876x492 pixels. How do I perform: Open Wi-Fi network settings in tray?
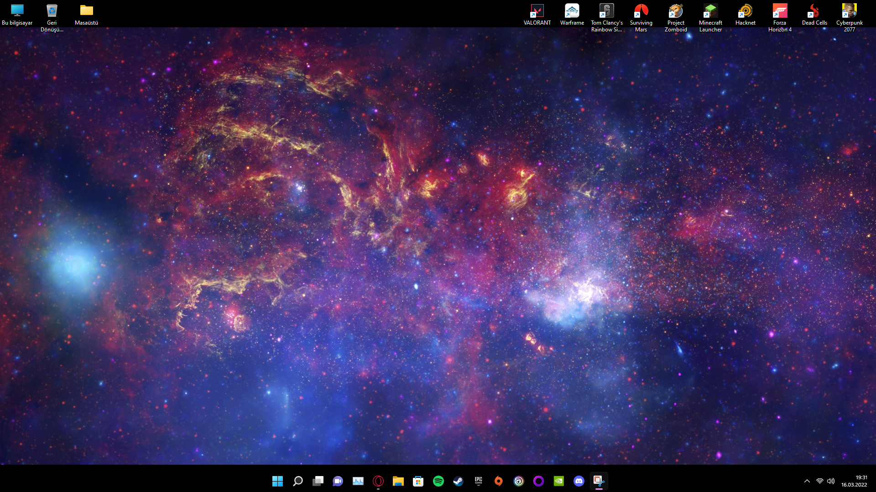[820, 481]
